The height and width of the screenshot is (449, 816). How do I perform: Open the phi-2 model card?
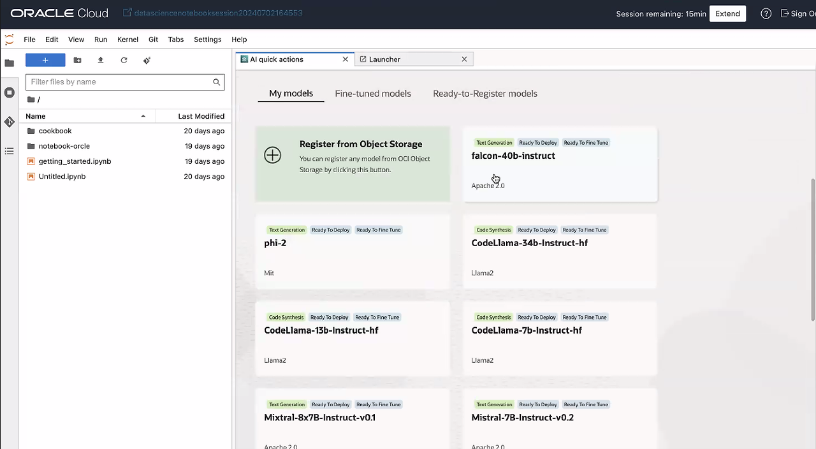[353, 251]
